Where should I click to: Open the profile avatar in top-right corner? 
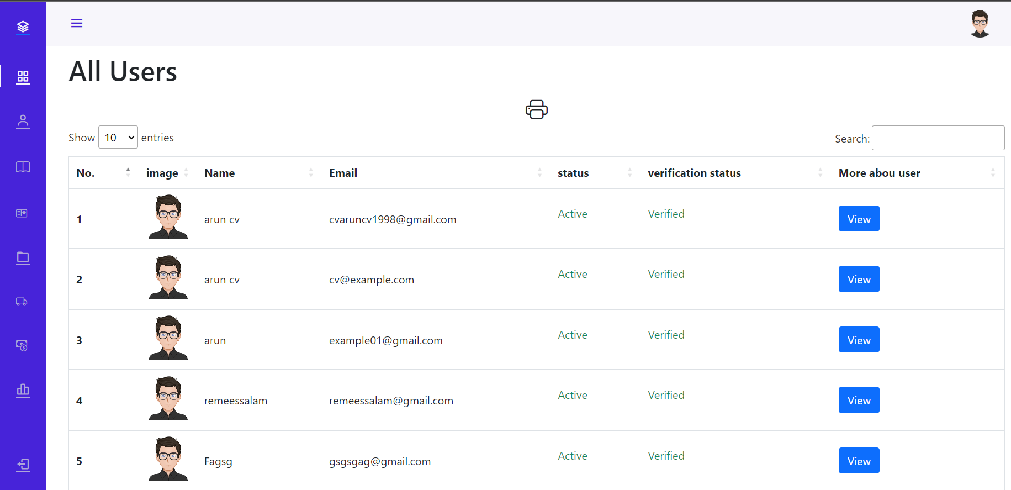[x=980, y=24]
